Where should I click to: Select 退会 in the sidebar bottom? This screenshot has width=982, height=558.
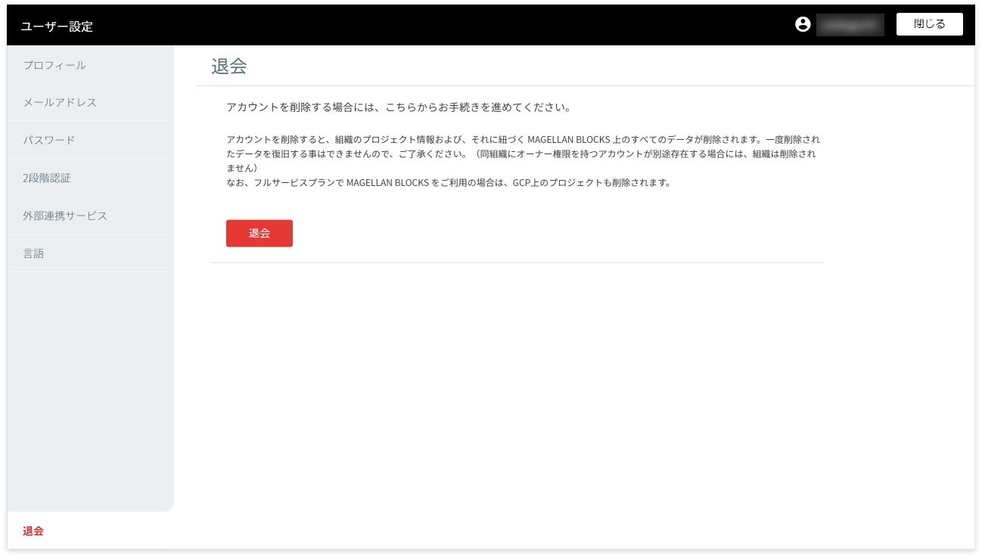[x=91, y=531]
